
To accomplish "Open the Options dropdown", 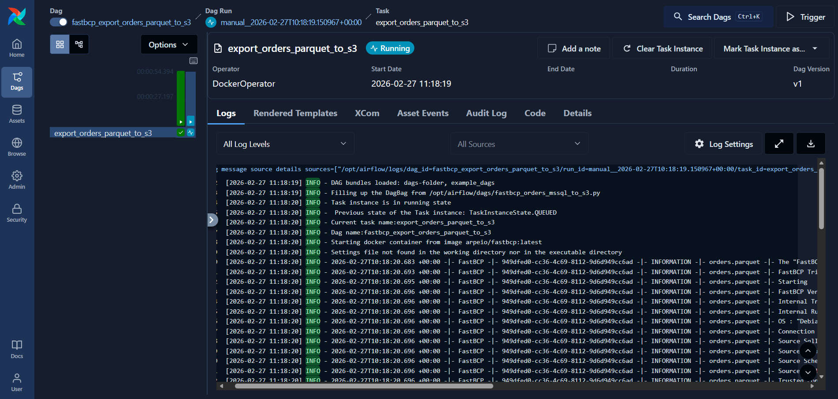I will pos(169,44).
